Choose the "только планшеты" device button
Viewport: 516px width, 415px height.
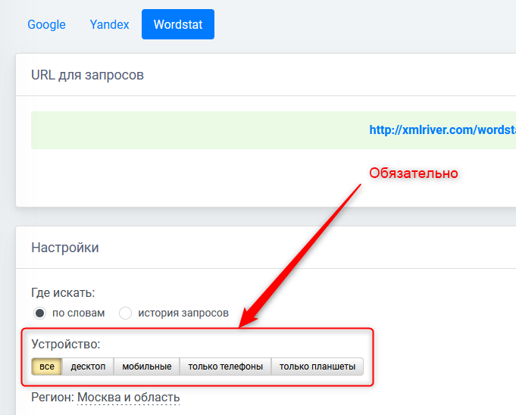pyautogui.click(x=317, y=367)
